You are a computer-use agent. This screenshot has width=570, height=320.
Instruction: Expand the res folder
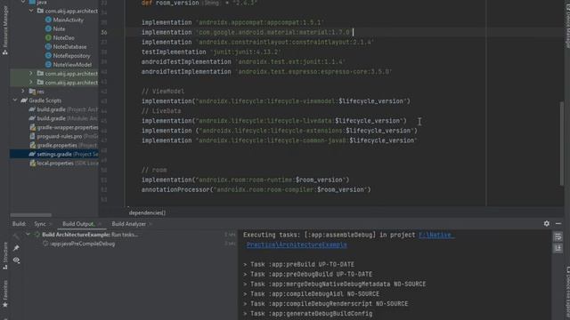(23, 92)
